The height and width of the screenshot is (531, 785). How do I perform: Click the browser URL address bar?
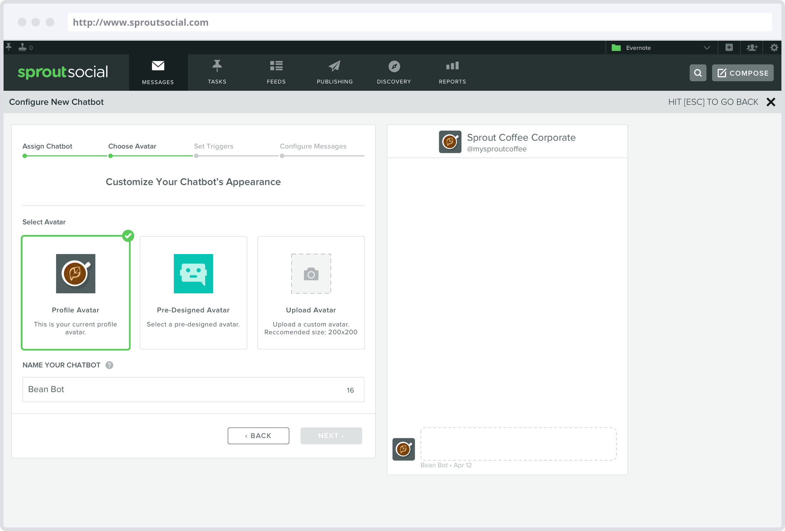pos(420,22)
